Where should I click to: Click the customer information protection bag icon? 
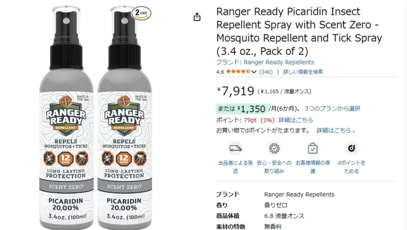[x=313, y=148]
